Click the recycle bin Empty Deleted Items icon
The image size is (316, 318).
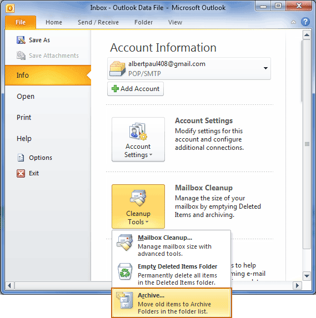click(125, 271)
